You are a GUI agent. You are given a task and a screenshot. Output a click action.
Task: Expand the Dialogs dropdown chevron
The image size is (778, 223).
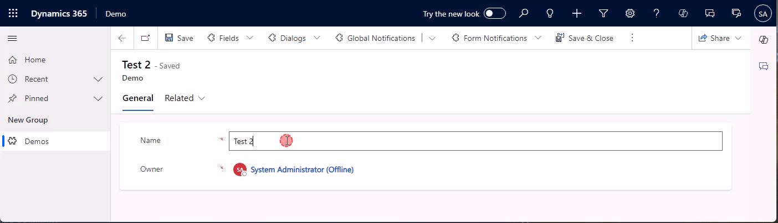(317, 38)
